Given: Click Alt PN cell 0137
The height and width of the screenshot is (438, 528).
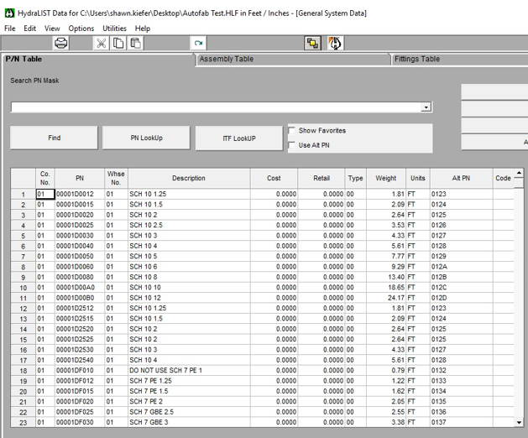Looking at the screenshot, I should [461, 422].
